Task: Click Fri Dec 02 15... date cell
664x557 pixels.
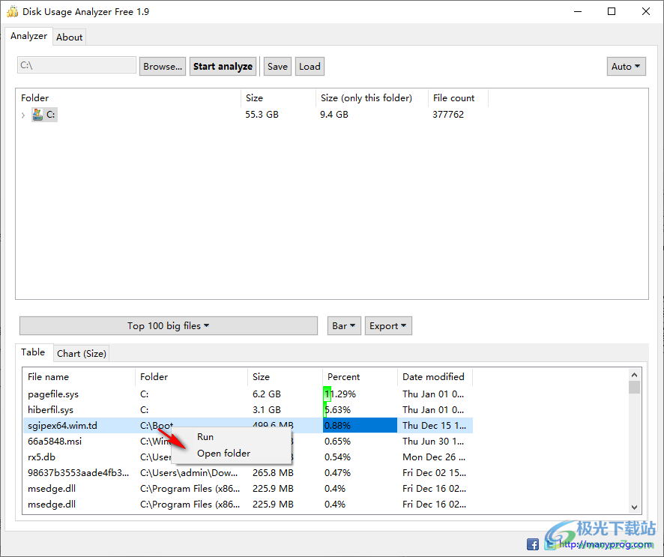Action: pyautogui.click(x=434, y=473)
